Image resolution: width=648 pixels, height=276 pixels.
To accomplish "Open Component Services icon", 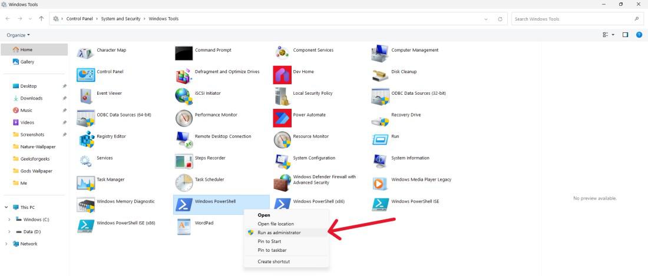I will point(282,53).
